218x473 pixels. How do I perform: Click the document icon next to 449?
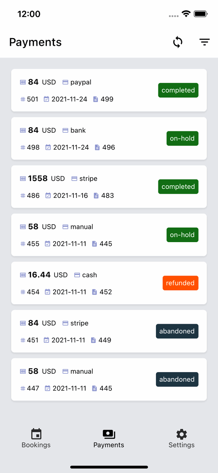point(93,340)
